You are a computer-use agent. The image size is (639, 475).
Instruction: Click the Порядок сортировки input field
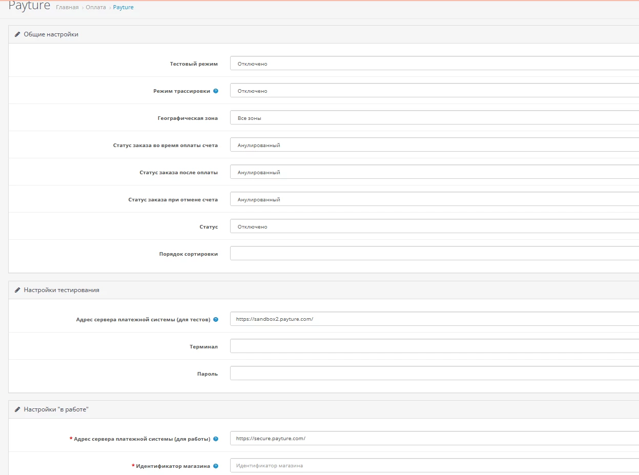435,254
